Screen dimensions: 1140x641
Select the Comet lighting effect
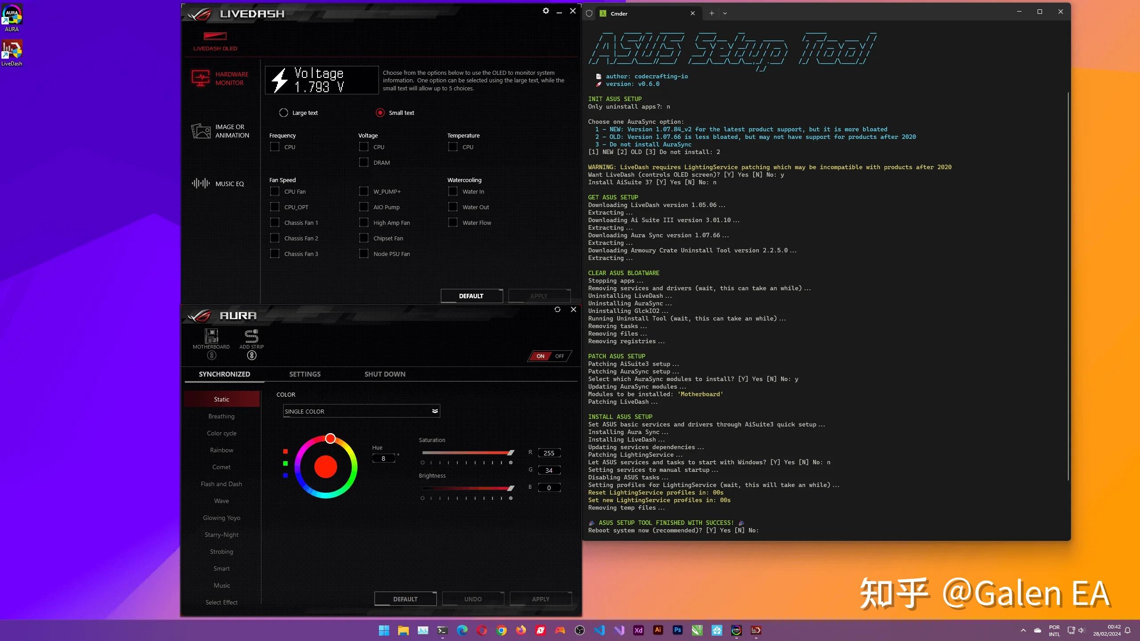221,467
